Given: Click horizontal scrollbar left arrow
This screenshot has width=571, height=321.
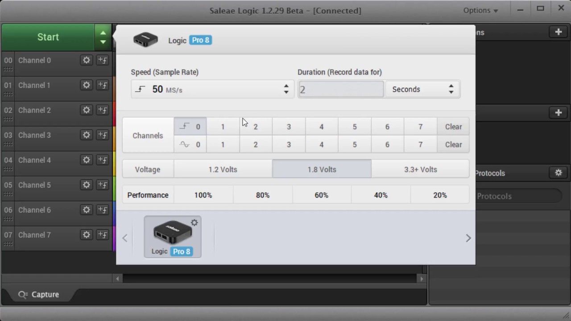Looking at the screenshot, I should click(117, 279).
